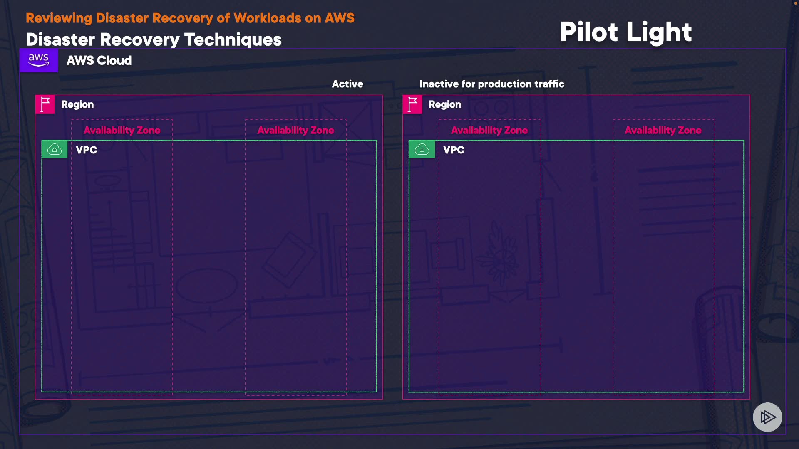This screenshot has height=449, width=799.
Task: Select second Availability Zone in the inactive region
Action: click(663, 131)
